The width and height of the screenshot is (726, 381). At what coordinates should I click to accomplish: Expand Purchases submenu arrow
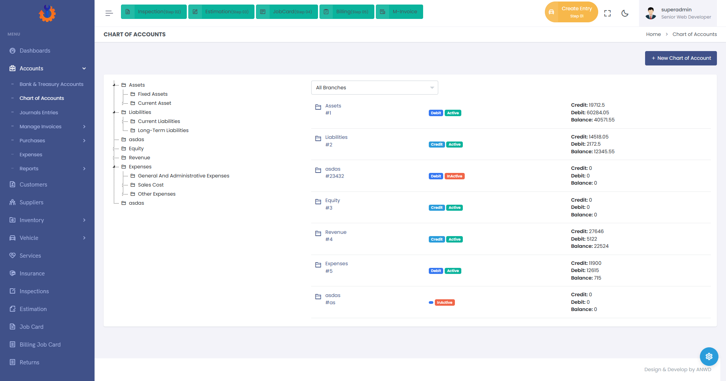point(84,141)
